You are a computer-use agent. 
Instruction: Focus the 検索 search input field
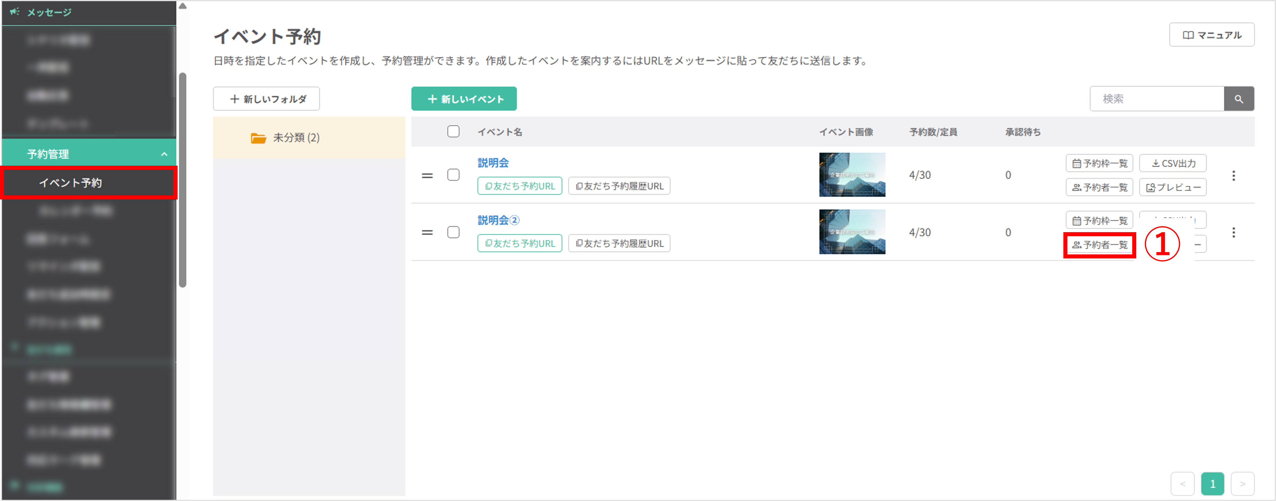pos(1157,99)
